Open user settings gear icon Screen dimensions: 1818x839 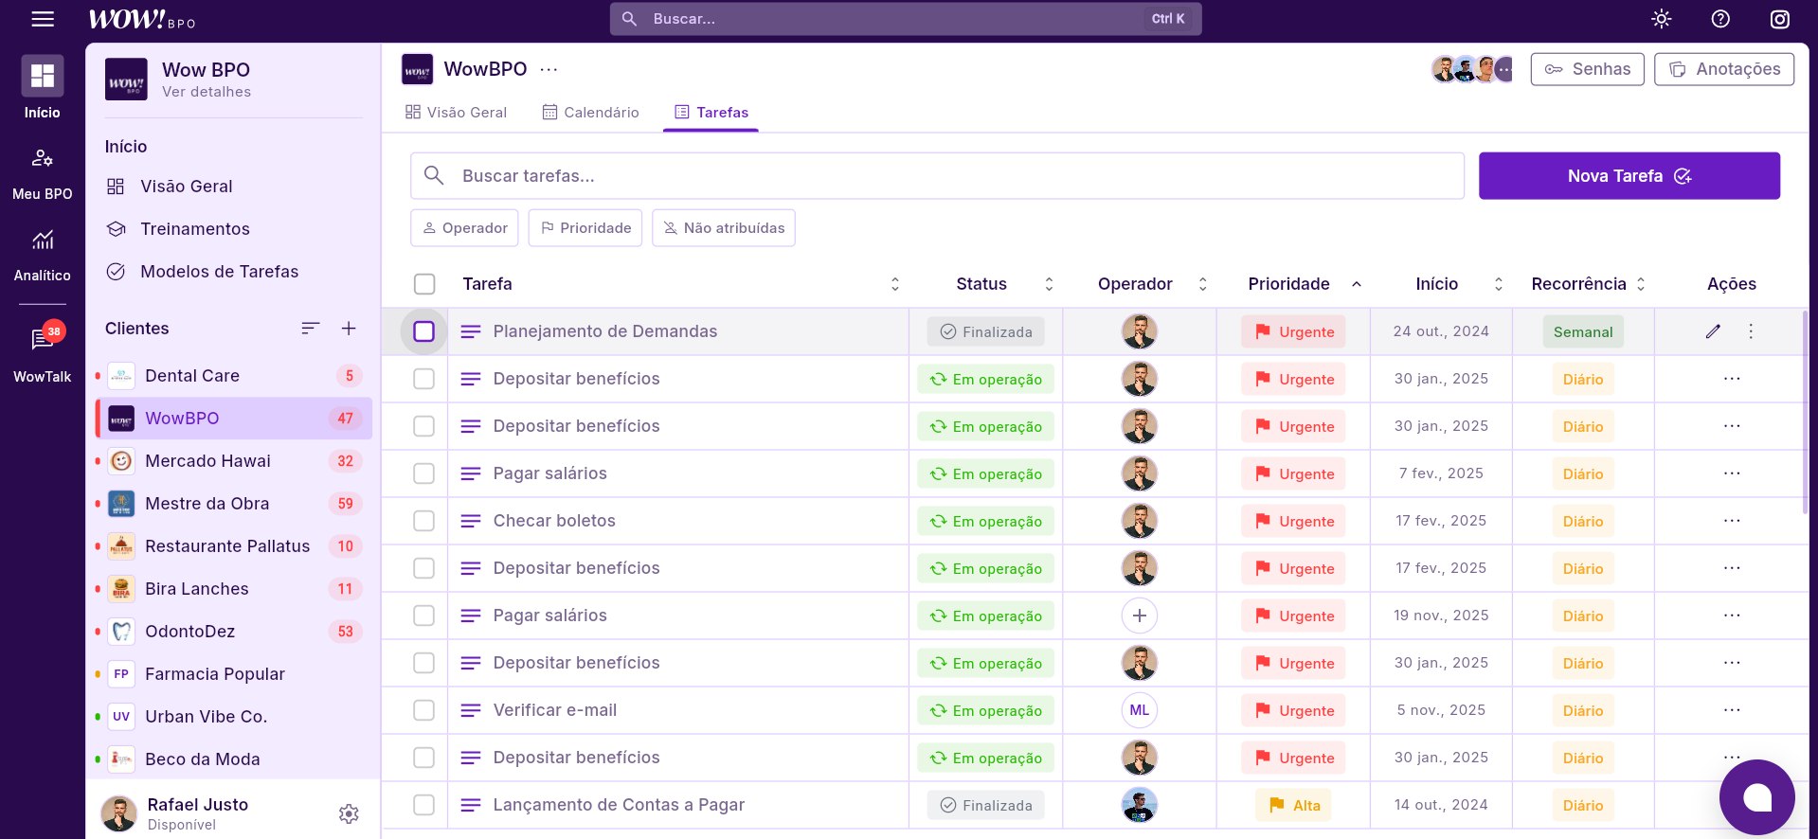(x=349, y=813)
